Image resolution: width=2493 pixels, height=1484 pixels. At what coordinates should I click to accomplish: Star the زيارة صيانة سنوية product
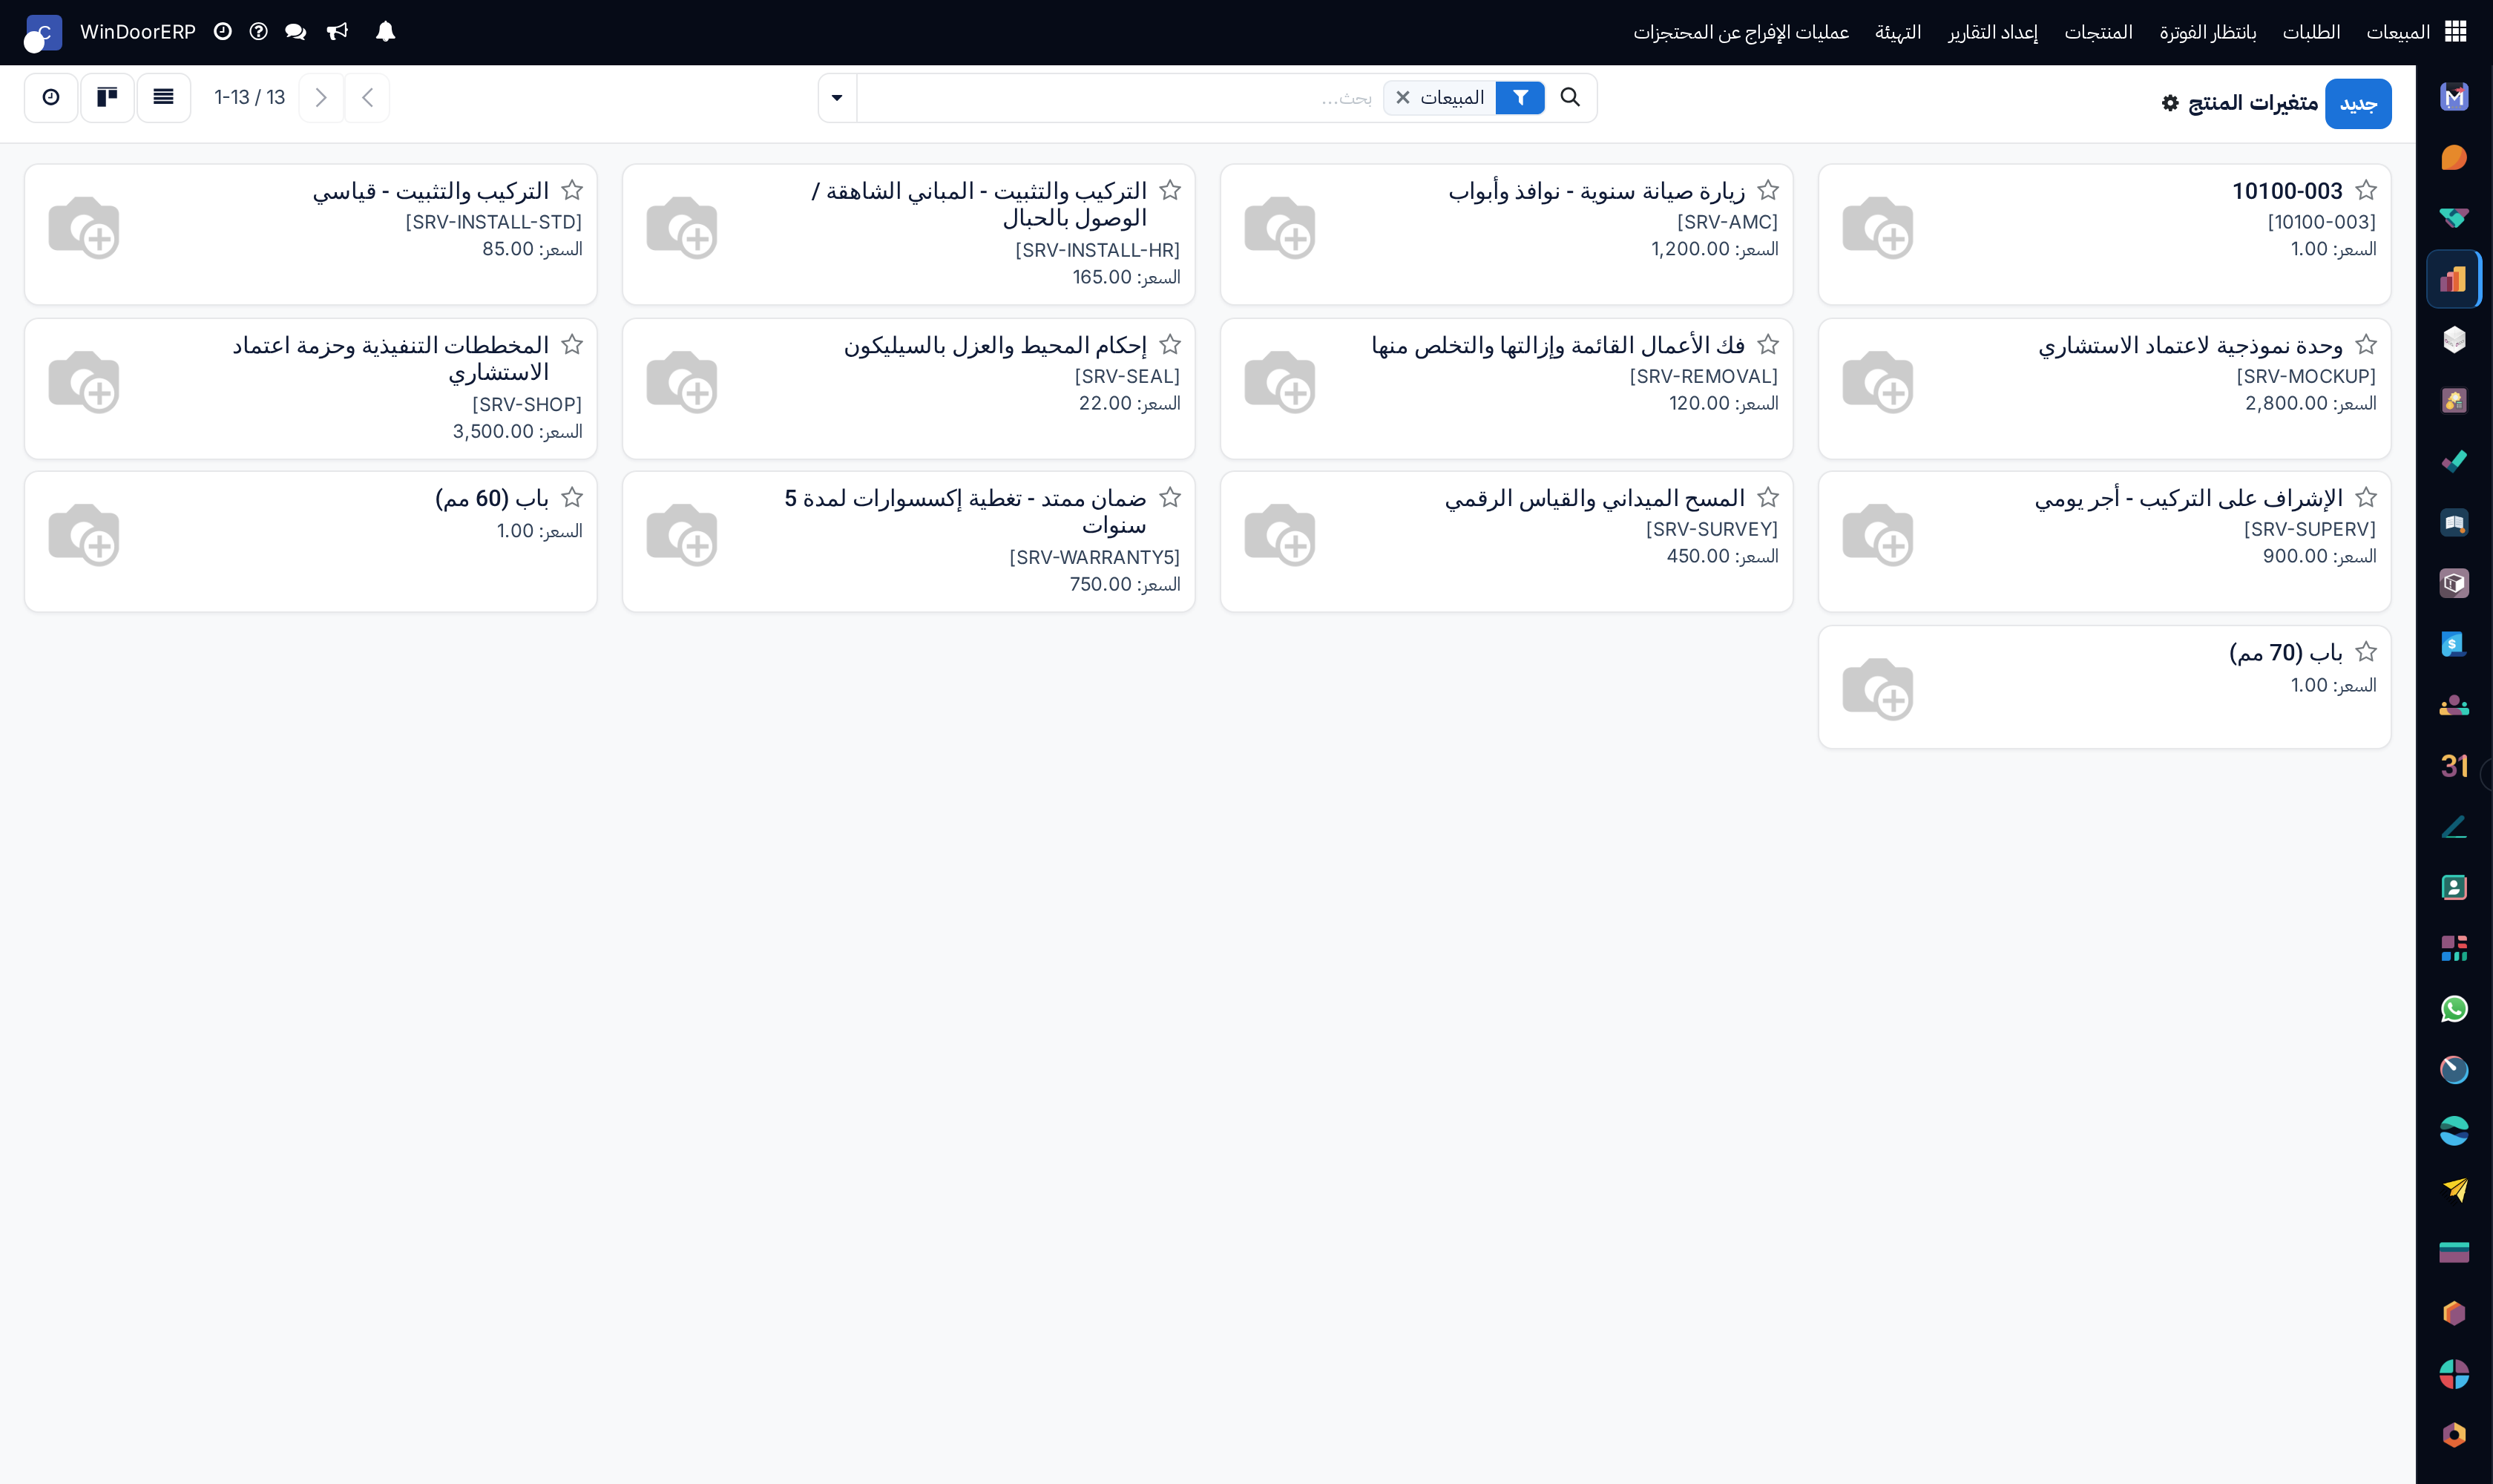click(x=1768, y=190)
